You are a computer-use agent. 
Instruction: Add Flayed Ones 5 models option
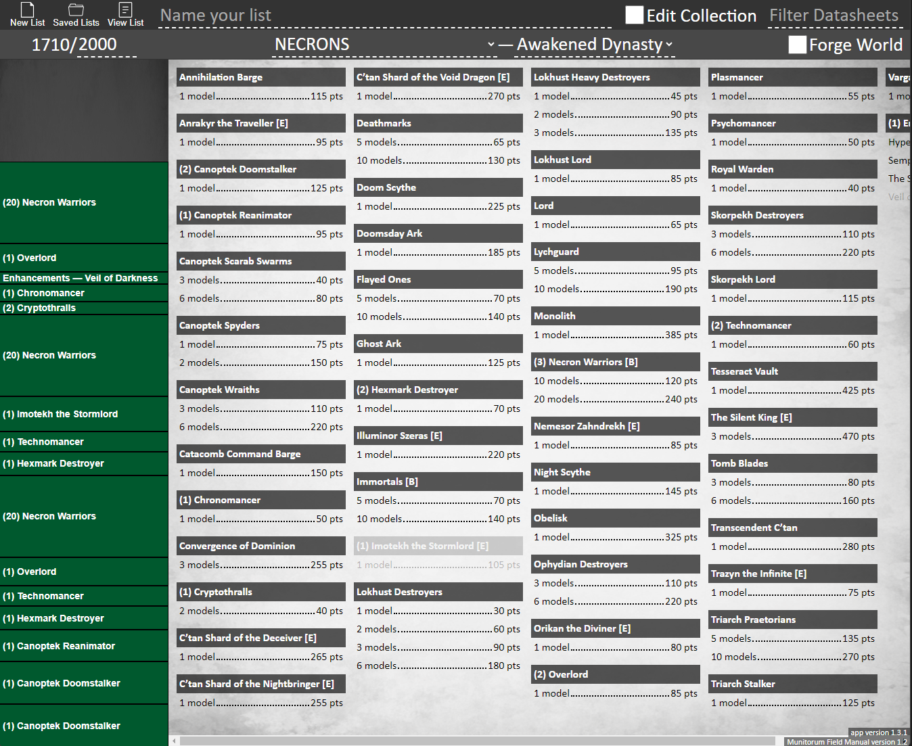point(438,298)
